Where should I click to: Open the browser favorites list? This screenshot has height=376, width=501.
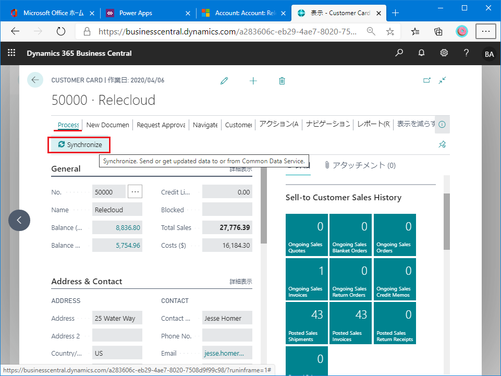[416, 31]
